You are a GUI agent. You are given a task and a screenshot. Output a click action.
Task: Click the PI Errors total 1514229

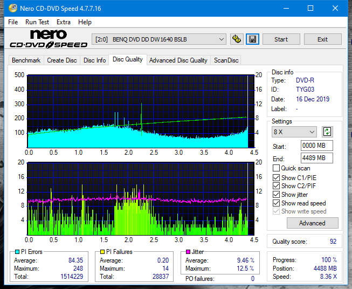pos(72,277)
